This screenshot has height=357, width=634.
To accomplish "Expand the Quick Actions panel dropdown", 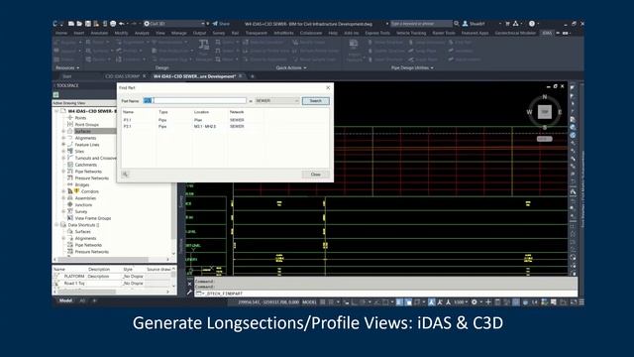I will tap(291, 68).
